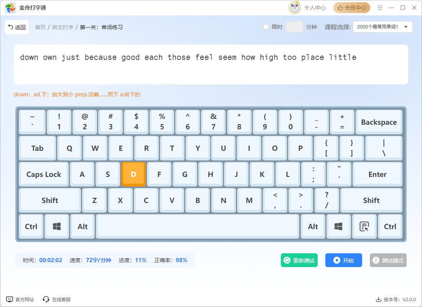The height and width of the screenshot is (307, 422).
Task: Click the left Ctrl key
Action: pos(31,226)
